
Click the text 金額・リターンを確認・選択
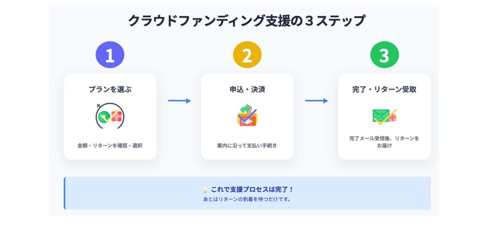click(110, 145)
